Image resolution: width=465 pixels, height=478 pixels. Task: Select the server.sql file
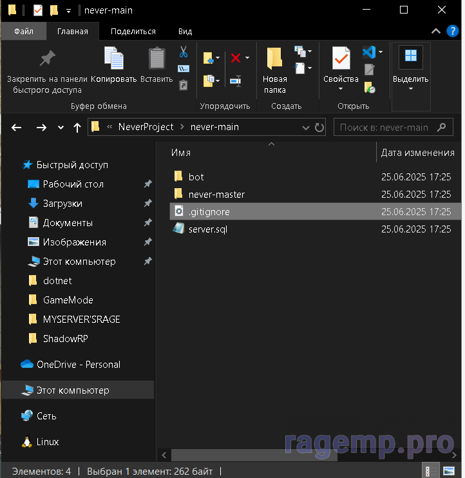coord(207,229)
